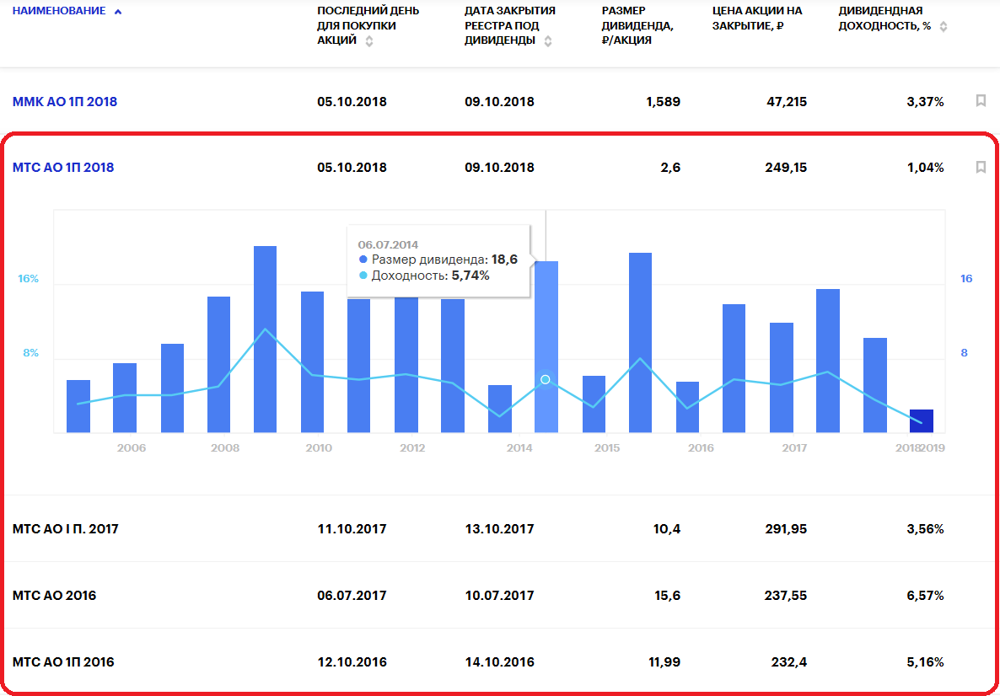This screenshot has width=1000, height=696.
Task: Click sort arrows beside ПОСЛЕДНИЙ ДЕНЬ ДЛЯ ПОКУПКИ АКЦИЙ
Action: click(x=369, y=41)
